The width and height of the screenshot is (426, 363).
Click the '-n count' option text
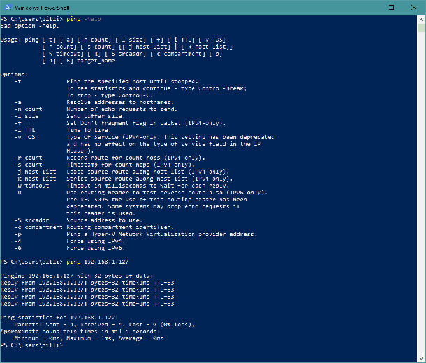point(28,109)
